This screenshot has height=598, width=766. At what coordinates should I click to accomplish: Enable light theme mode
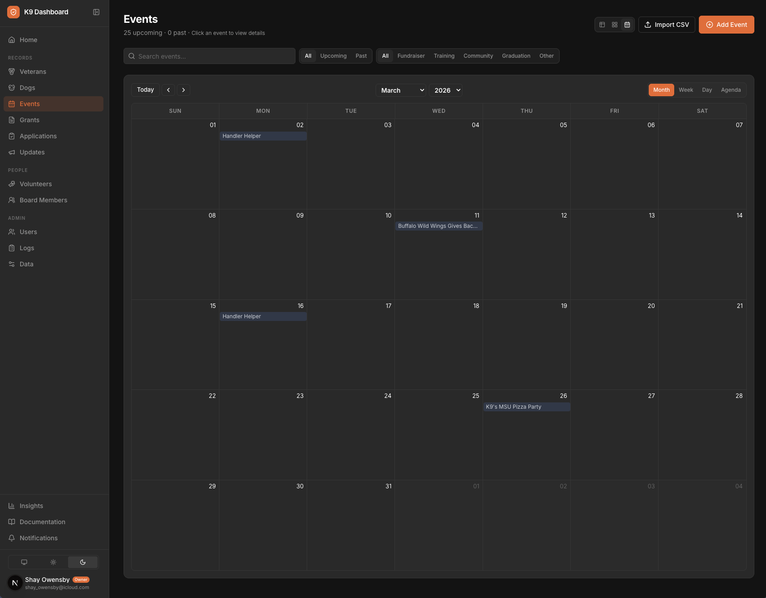(53, 562)
